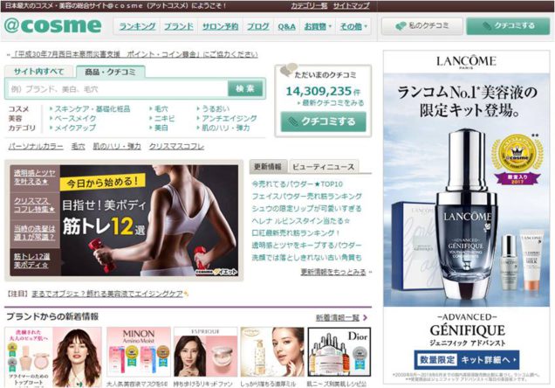The image size is (555, 388).
Task: Open the メイクアップ category
Action: (75, 128)
